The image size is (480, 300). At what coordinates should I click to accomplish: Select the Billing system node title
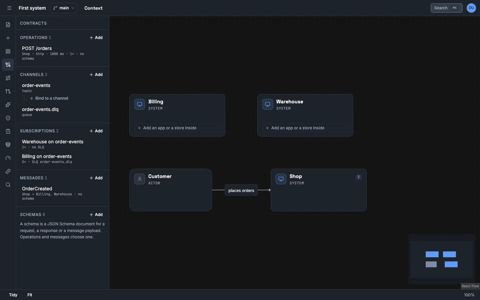(156, 102)
